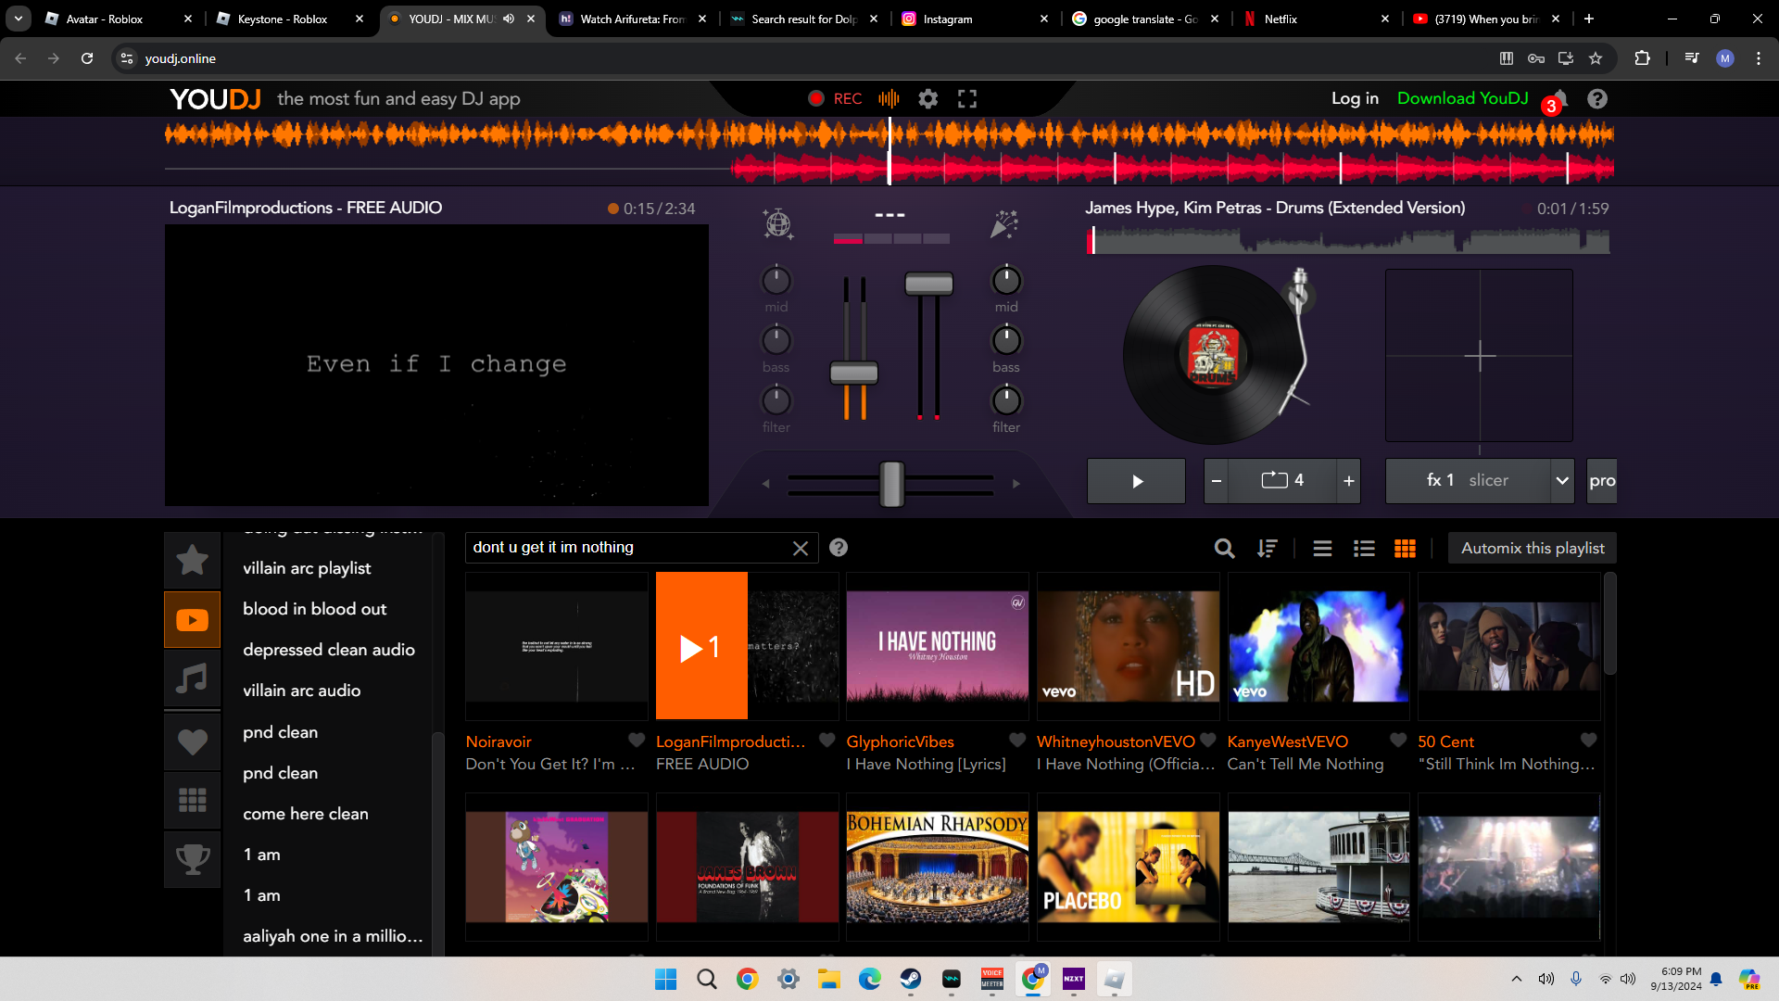Enter fullscreen mode
The image size is (1779, 1001).
click(967, 99)
